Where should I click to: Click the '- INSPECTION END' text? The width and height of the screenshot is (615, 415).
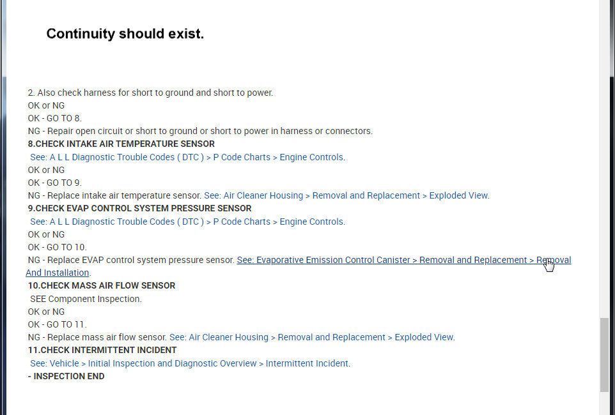point(66,376)
